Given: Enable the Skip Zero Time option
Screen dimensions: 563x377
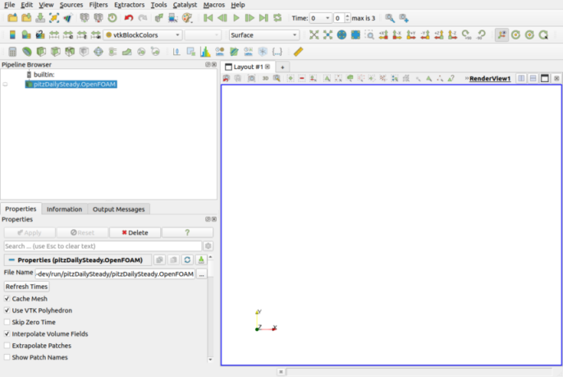Looking at the screenshot, I should [7, 322].
